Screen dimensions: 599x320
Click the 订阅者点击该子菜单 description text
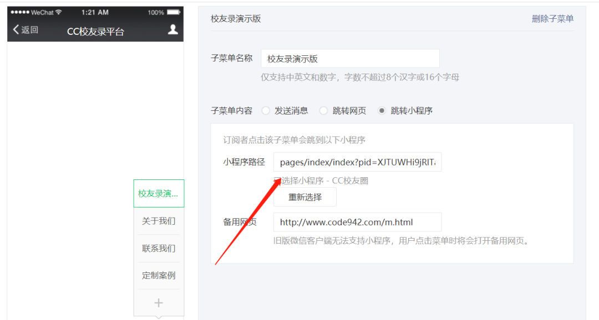click(x=294, y=140)
